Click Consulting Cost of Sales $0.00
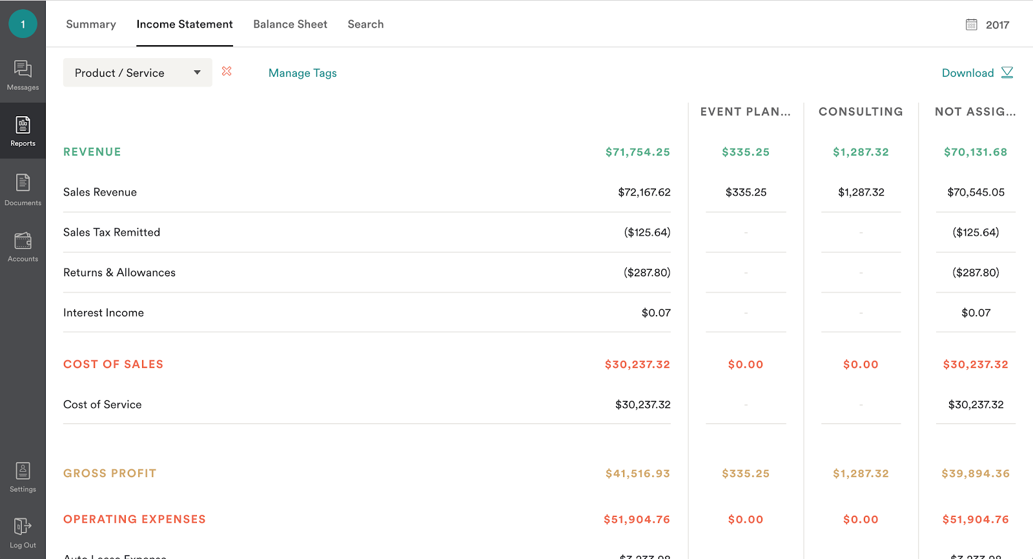1033x559 pixels. tap(861, 364)
